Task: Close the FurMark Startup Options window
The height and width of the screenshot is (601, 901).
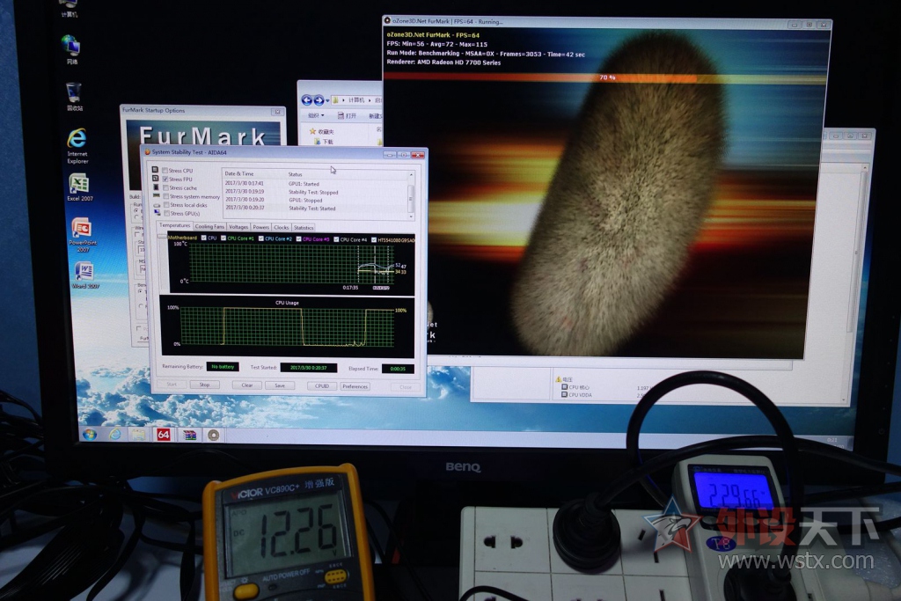Action: [x=277, y=112]
